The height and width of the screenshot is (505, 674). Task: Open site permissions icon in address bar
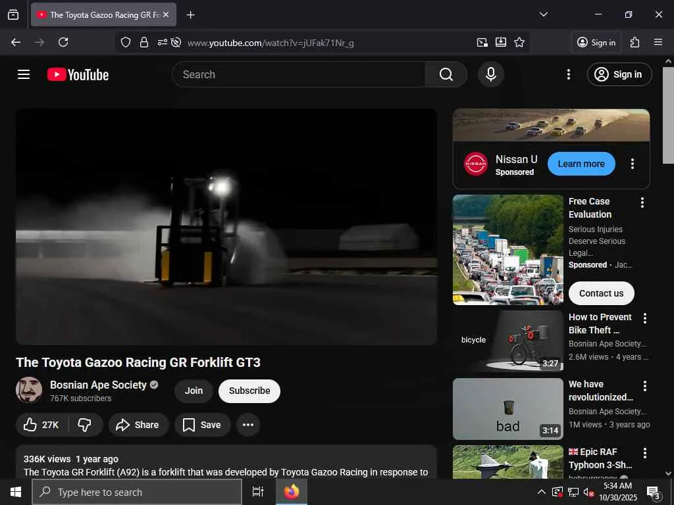click(x=162, y=43)
